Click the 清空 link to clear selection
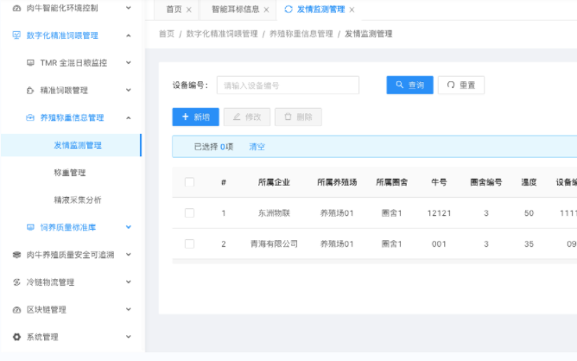This screenshot has height=361, width=577. [x=257, y=147]
